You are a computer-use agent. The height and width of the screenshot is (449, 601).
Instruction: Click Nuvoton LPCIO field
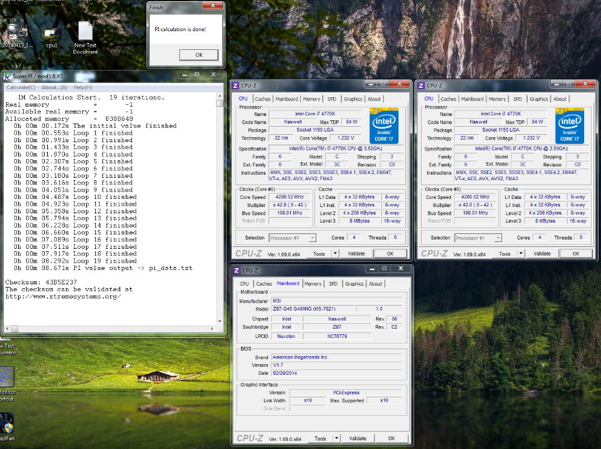pos(286,336)
